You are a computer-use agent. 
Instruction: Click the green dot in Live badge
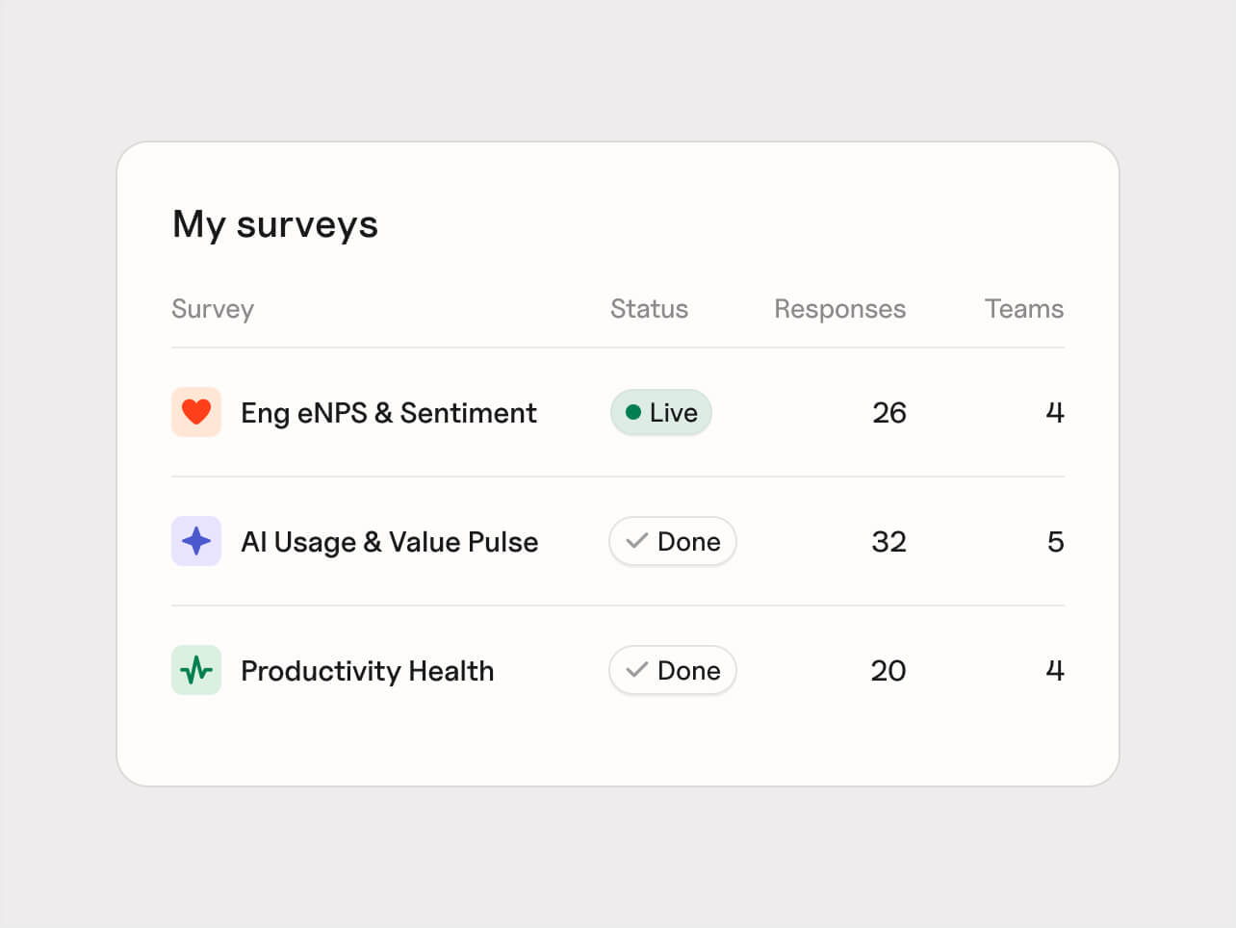coord(633,412)
